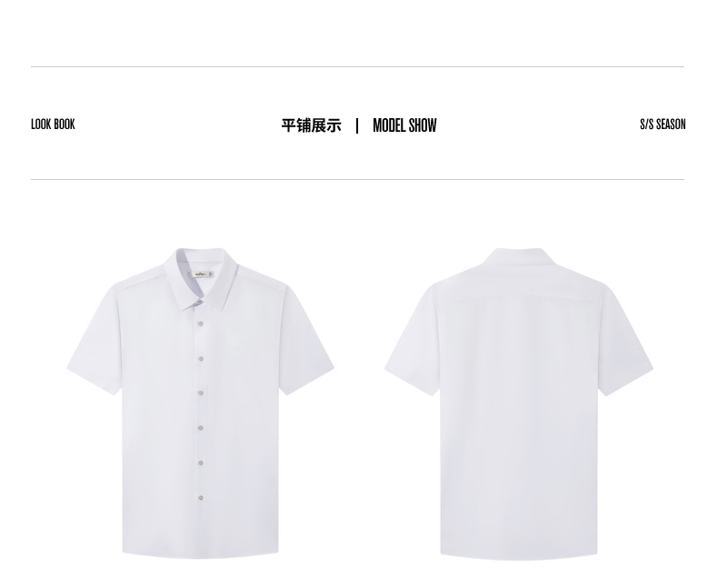Click the second button from top on shirt
718x579 pixels.
click(x=201, y=359)
